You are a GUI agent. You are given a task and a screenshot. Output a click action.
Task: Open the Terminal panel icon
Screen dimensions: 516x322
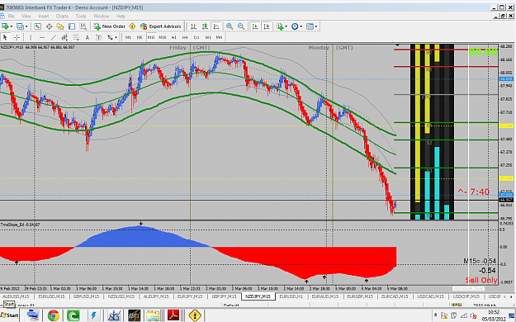pyautogui.click(x=72, y=26)
